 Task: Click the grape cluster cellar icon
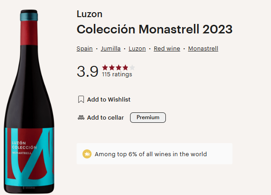pos(81,117)
